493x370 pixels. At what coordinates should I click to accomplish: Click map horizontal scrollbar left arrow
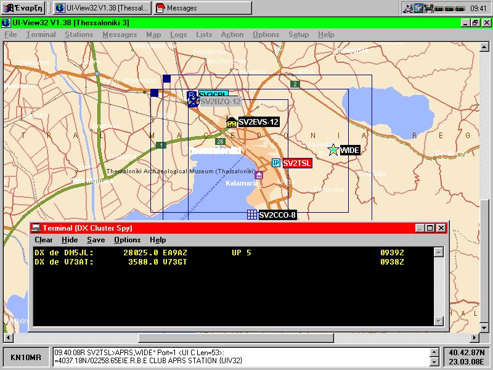coord(8,337)
